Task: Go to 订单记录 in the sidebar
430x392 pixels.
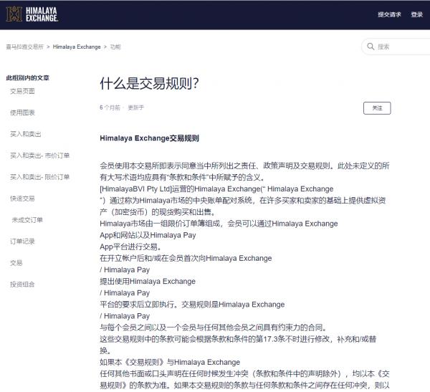Action: 22,242
